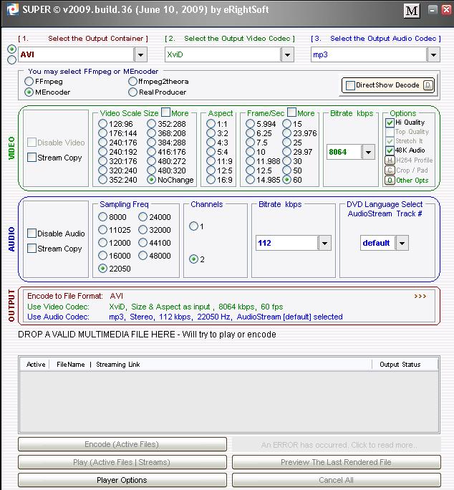Click the O icon beside Other Opts
Viewport: 454px width, 490px height.
390,181
